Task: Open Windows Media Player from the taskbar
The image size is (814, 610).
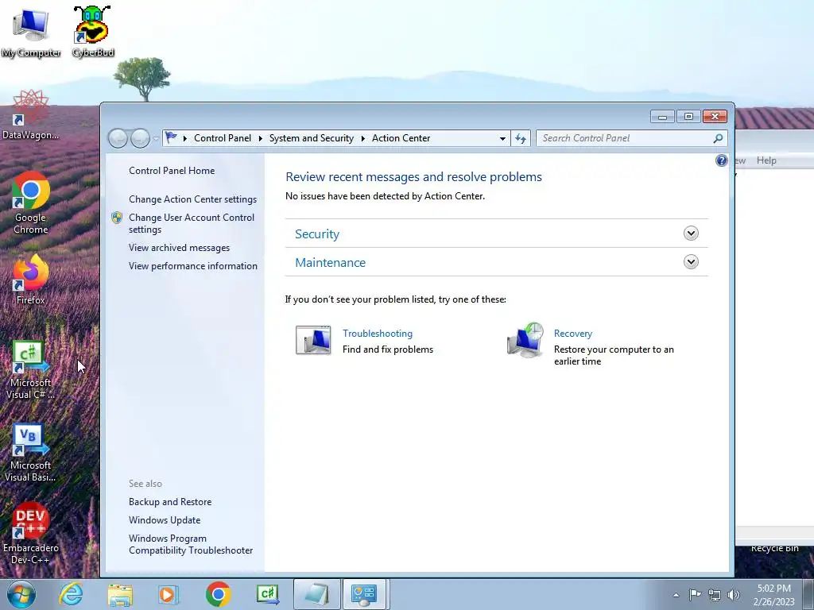Action: pos(169,594)
